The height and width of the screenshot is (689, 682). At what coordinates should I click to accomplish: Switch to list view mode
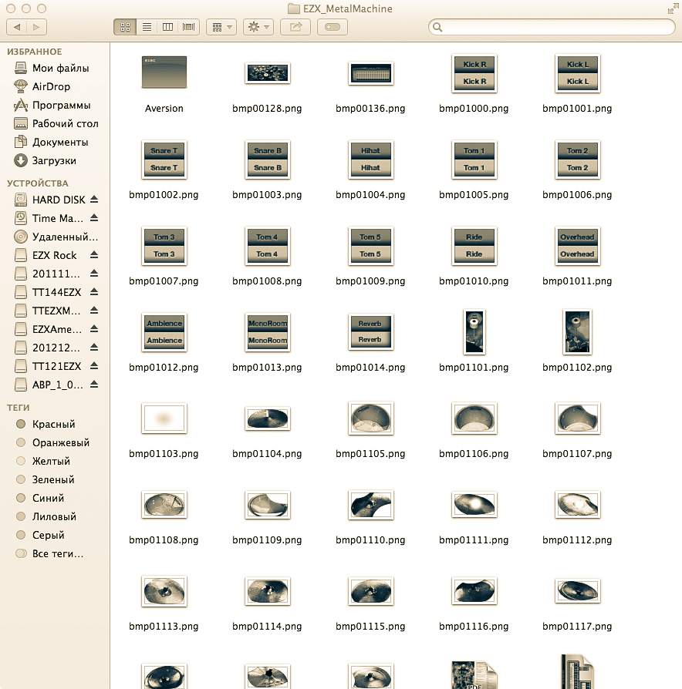coord(146,27)
